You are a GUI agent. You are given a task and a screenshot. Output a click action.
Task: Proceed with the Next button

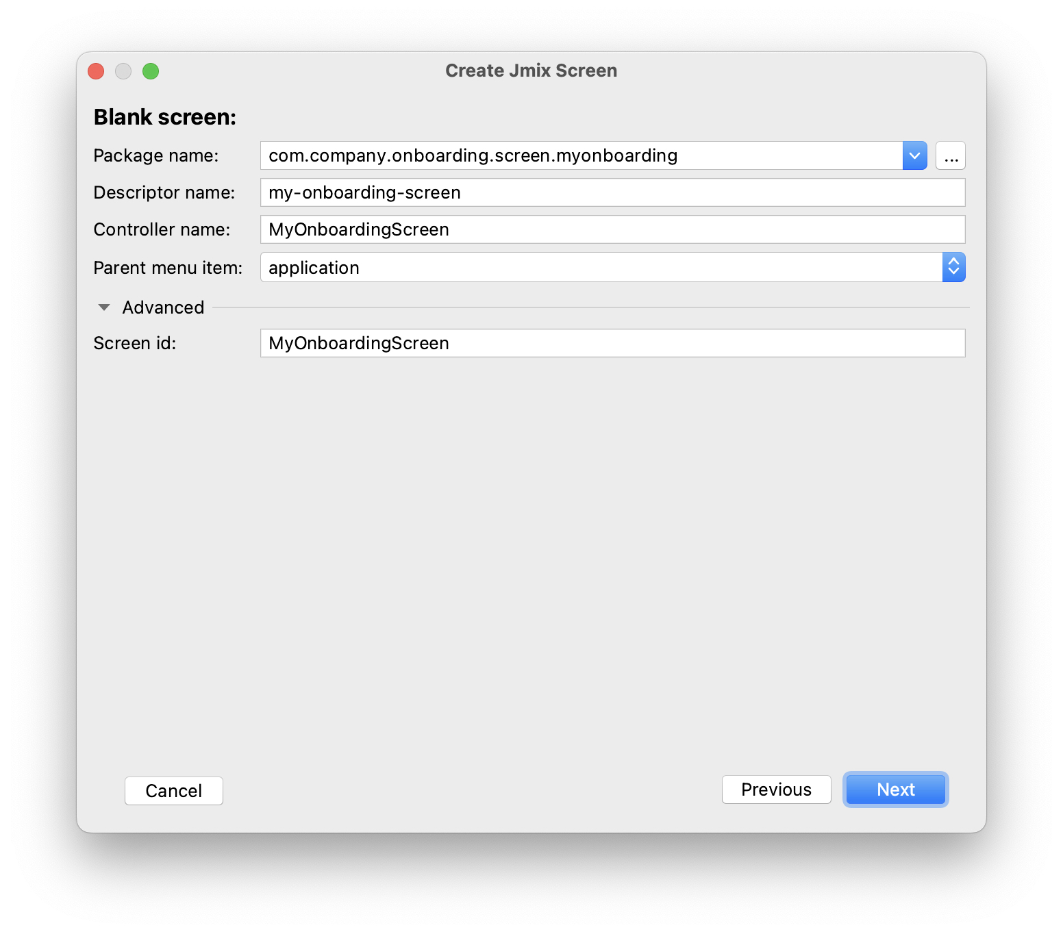pyautogui.click(x=896, y=790)
